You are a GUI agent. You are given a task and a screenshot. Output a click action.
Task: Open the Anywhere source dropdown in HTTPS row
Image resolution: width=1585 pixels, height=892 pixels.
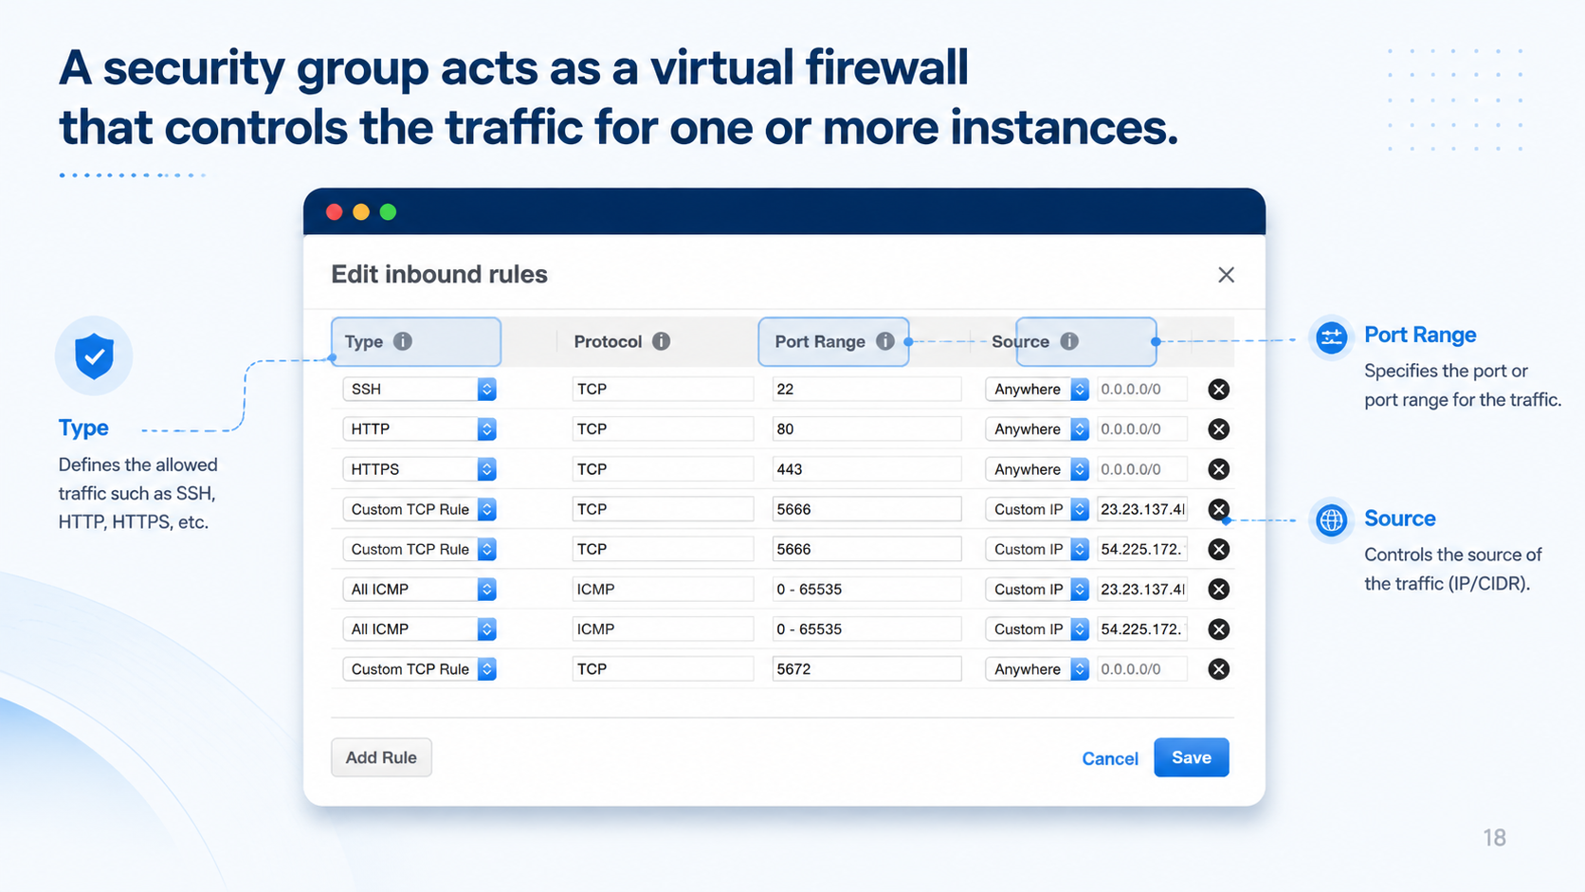[1037, 469]
